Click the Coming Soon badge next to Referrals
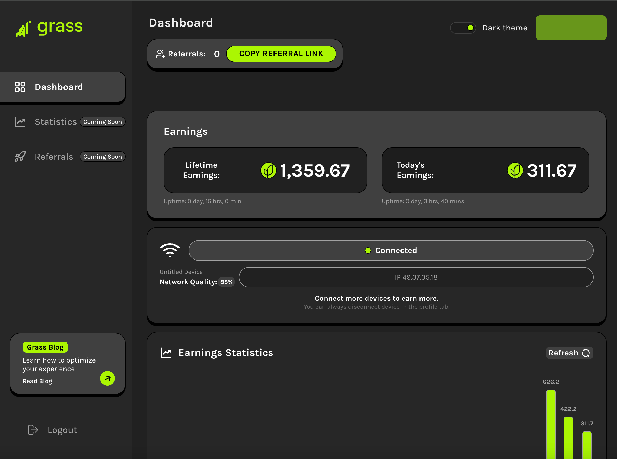617x459 pixels. click(x=103, y=157)
